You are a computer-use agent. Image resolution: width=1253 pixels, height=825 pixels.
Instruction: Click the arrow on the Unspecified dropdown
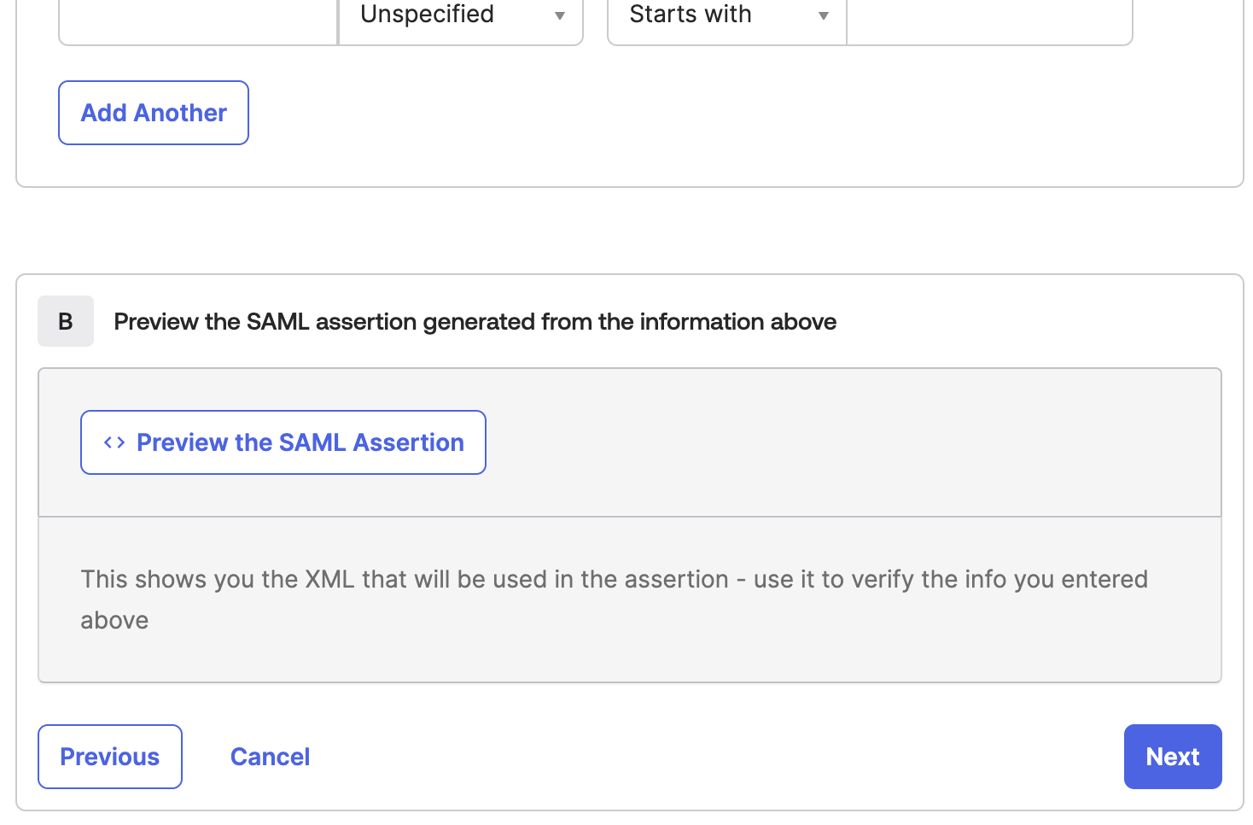560,15
